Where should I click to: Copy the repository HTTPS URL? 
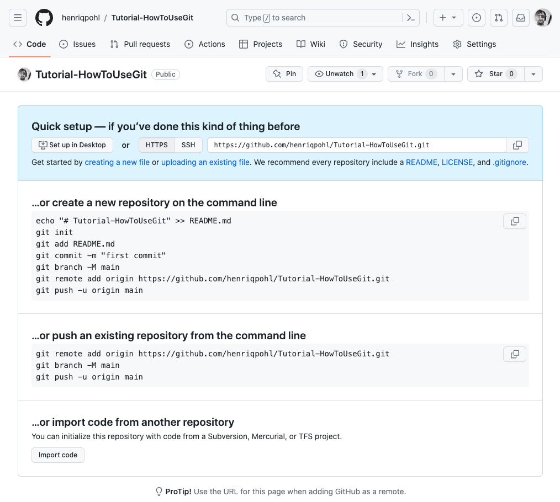(517, 145)
